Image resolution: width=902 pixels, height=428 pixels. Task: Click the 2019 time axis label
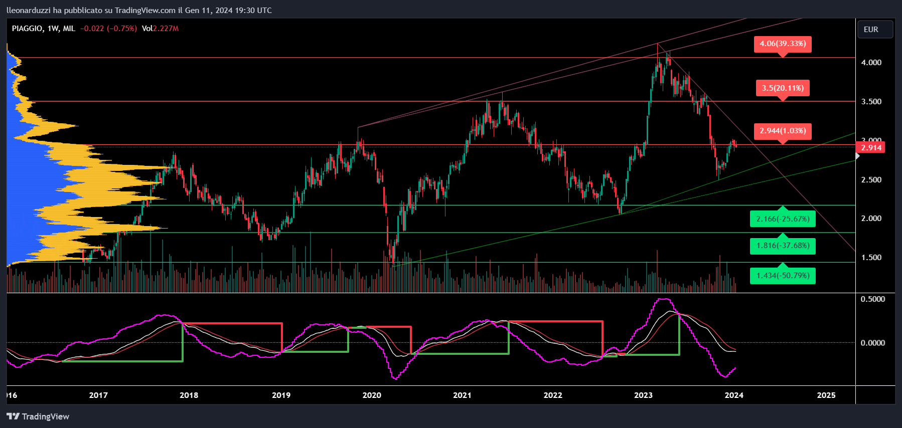click(x=281, y=395)
